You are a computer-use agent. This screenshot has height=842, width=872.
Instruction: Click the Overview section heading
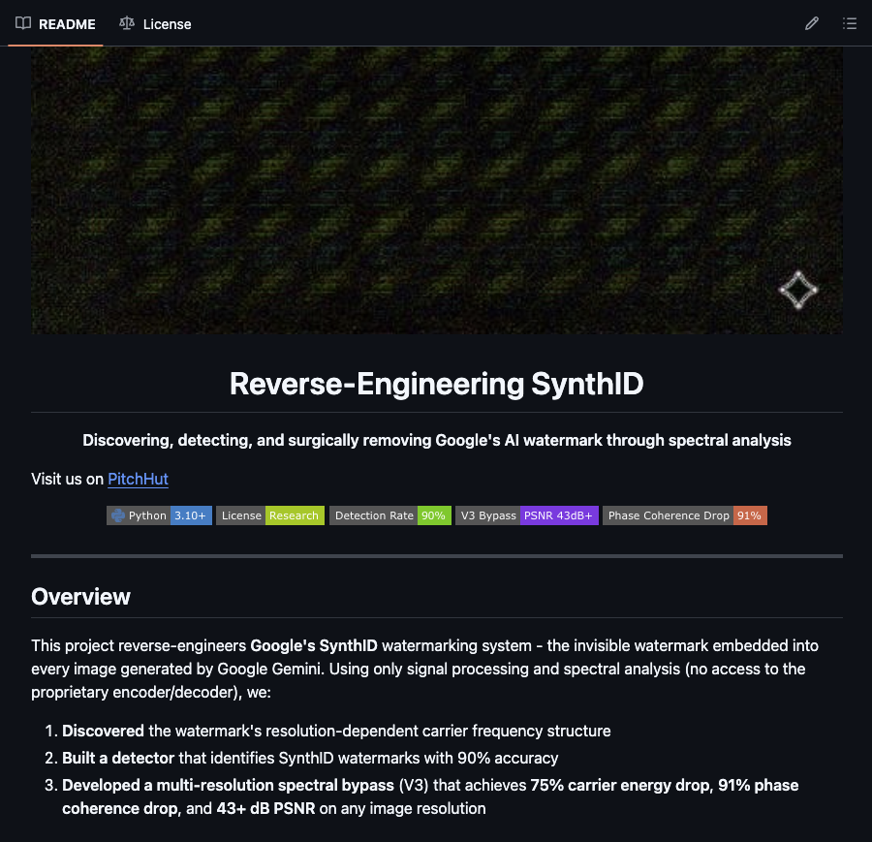tap(80, 597)
